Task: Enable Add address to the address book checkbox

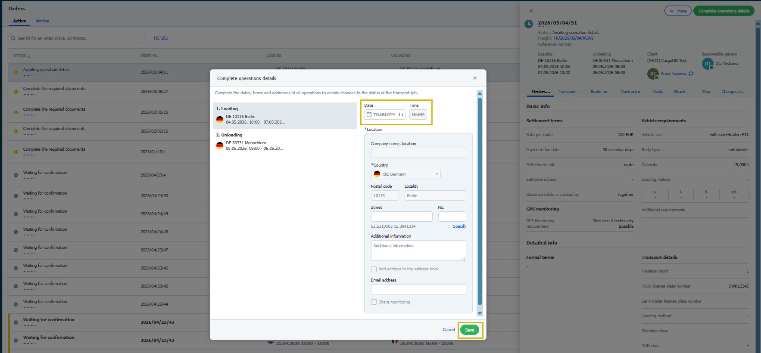Action: (x=374, y=269)
